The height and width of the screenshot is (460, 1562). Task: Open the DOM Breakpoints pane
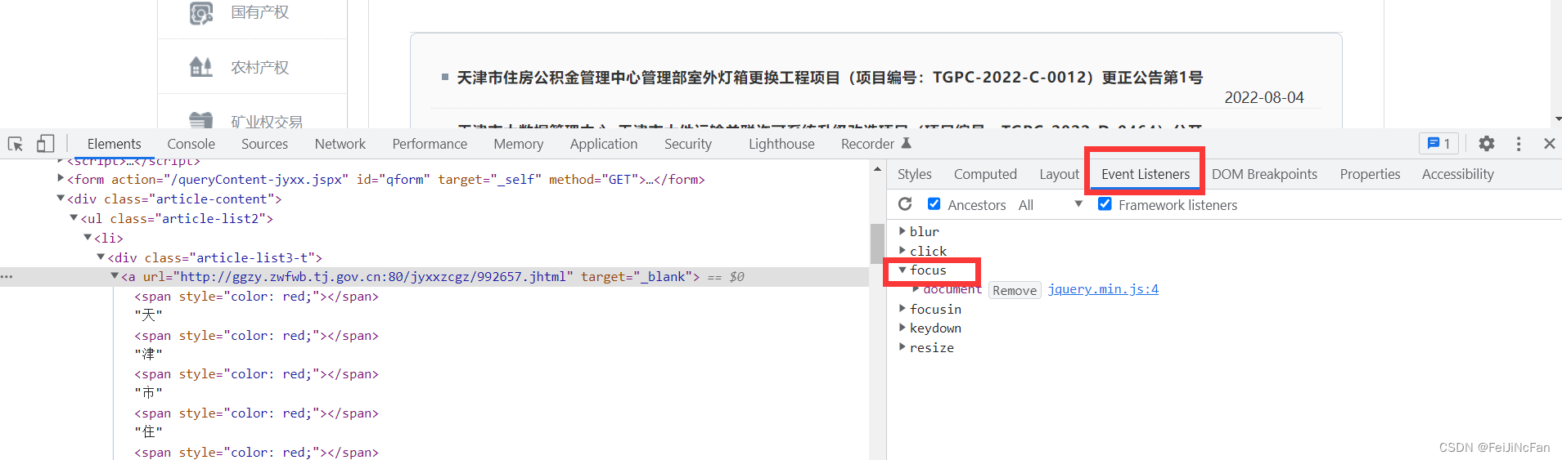(1264, 174)
